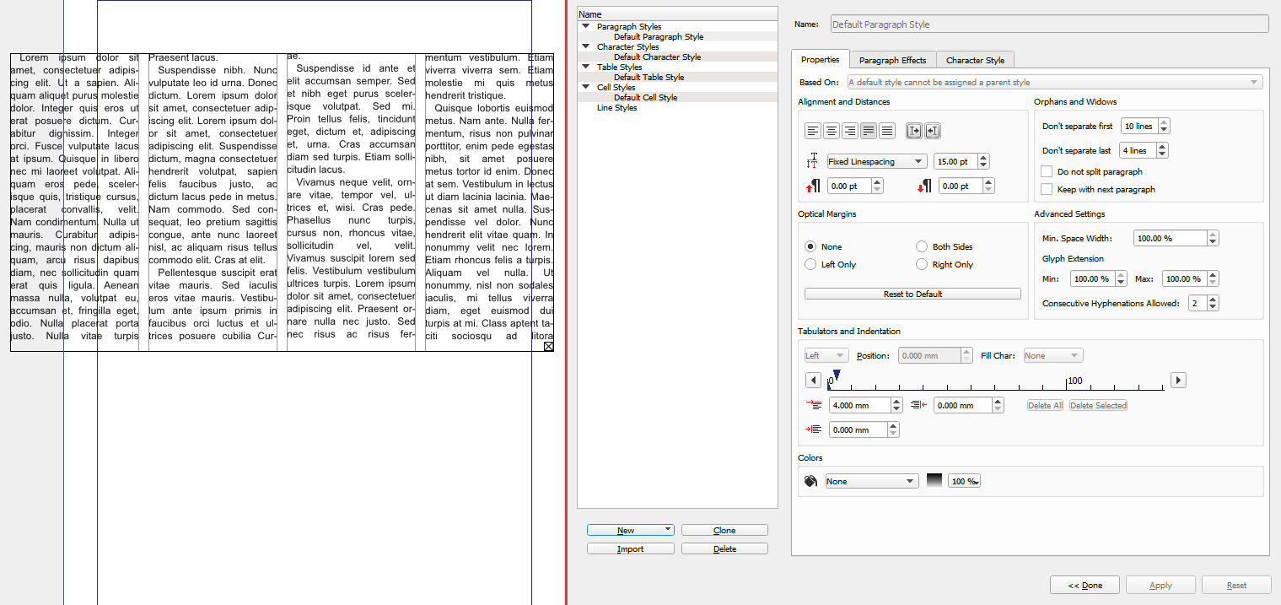The image size is (1281, 605).
Task: Check Keep with next paragraph
Action: click(1047, 190)
